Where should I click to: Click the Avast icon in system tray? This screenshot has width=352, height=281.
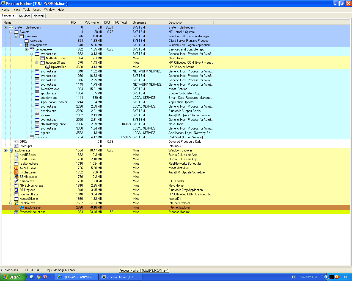[x=336, y=277]
